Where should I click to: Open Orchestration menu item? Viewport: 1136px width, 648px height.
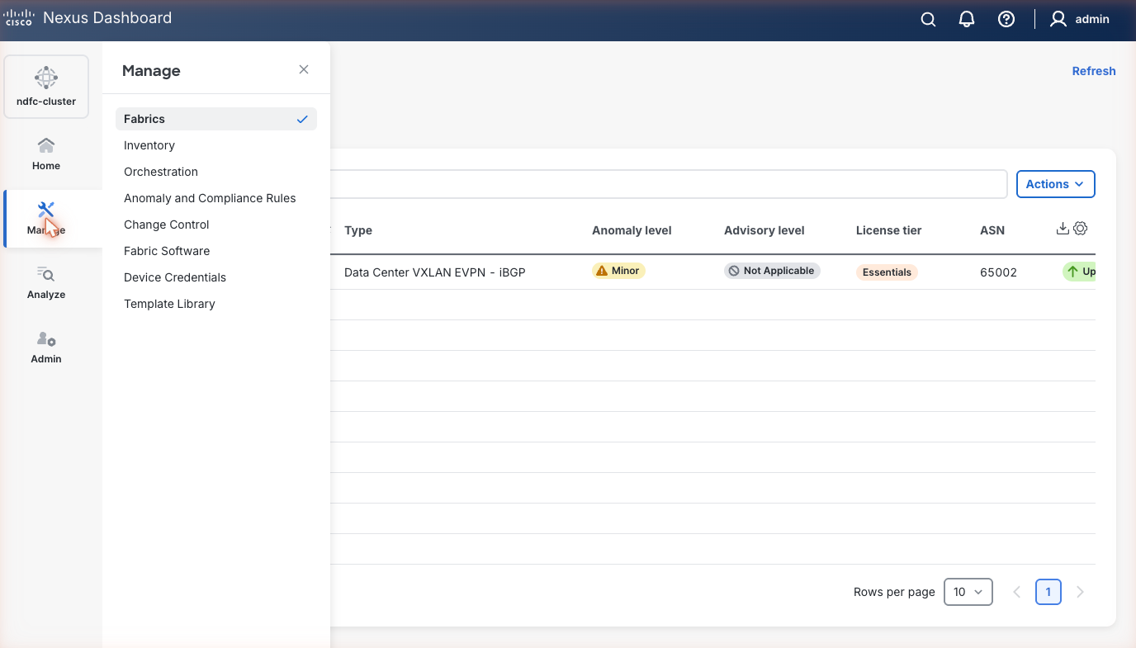[x=161, y=172]
